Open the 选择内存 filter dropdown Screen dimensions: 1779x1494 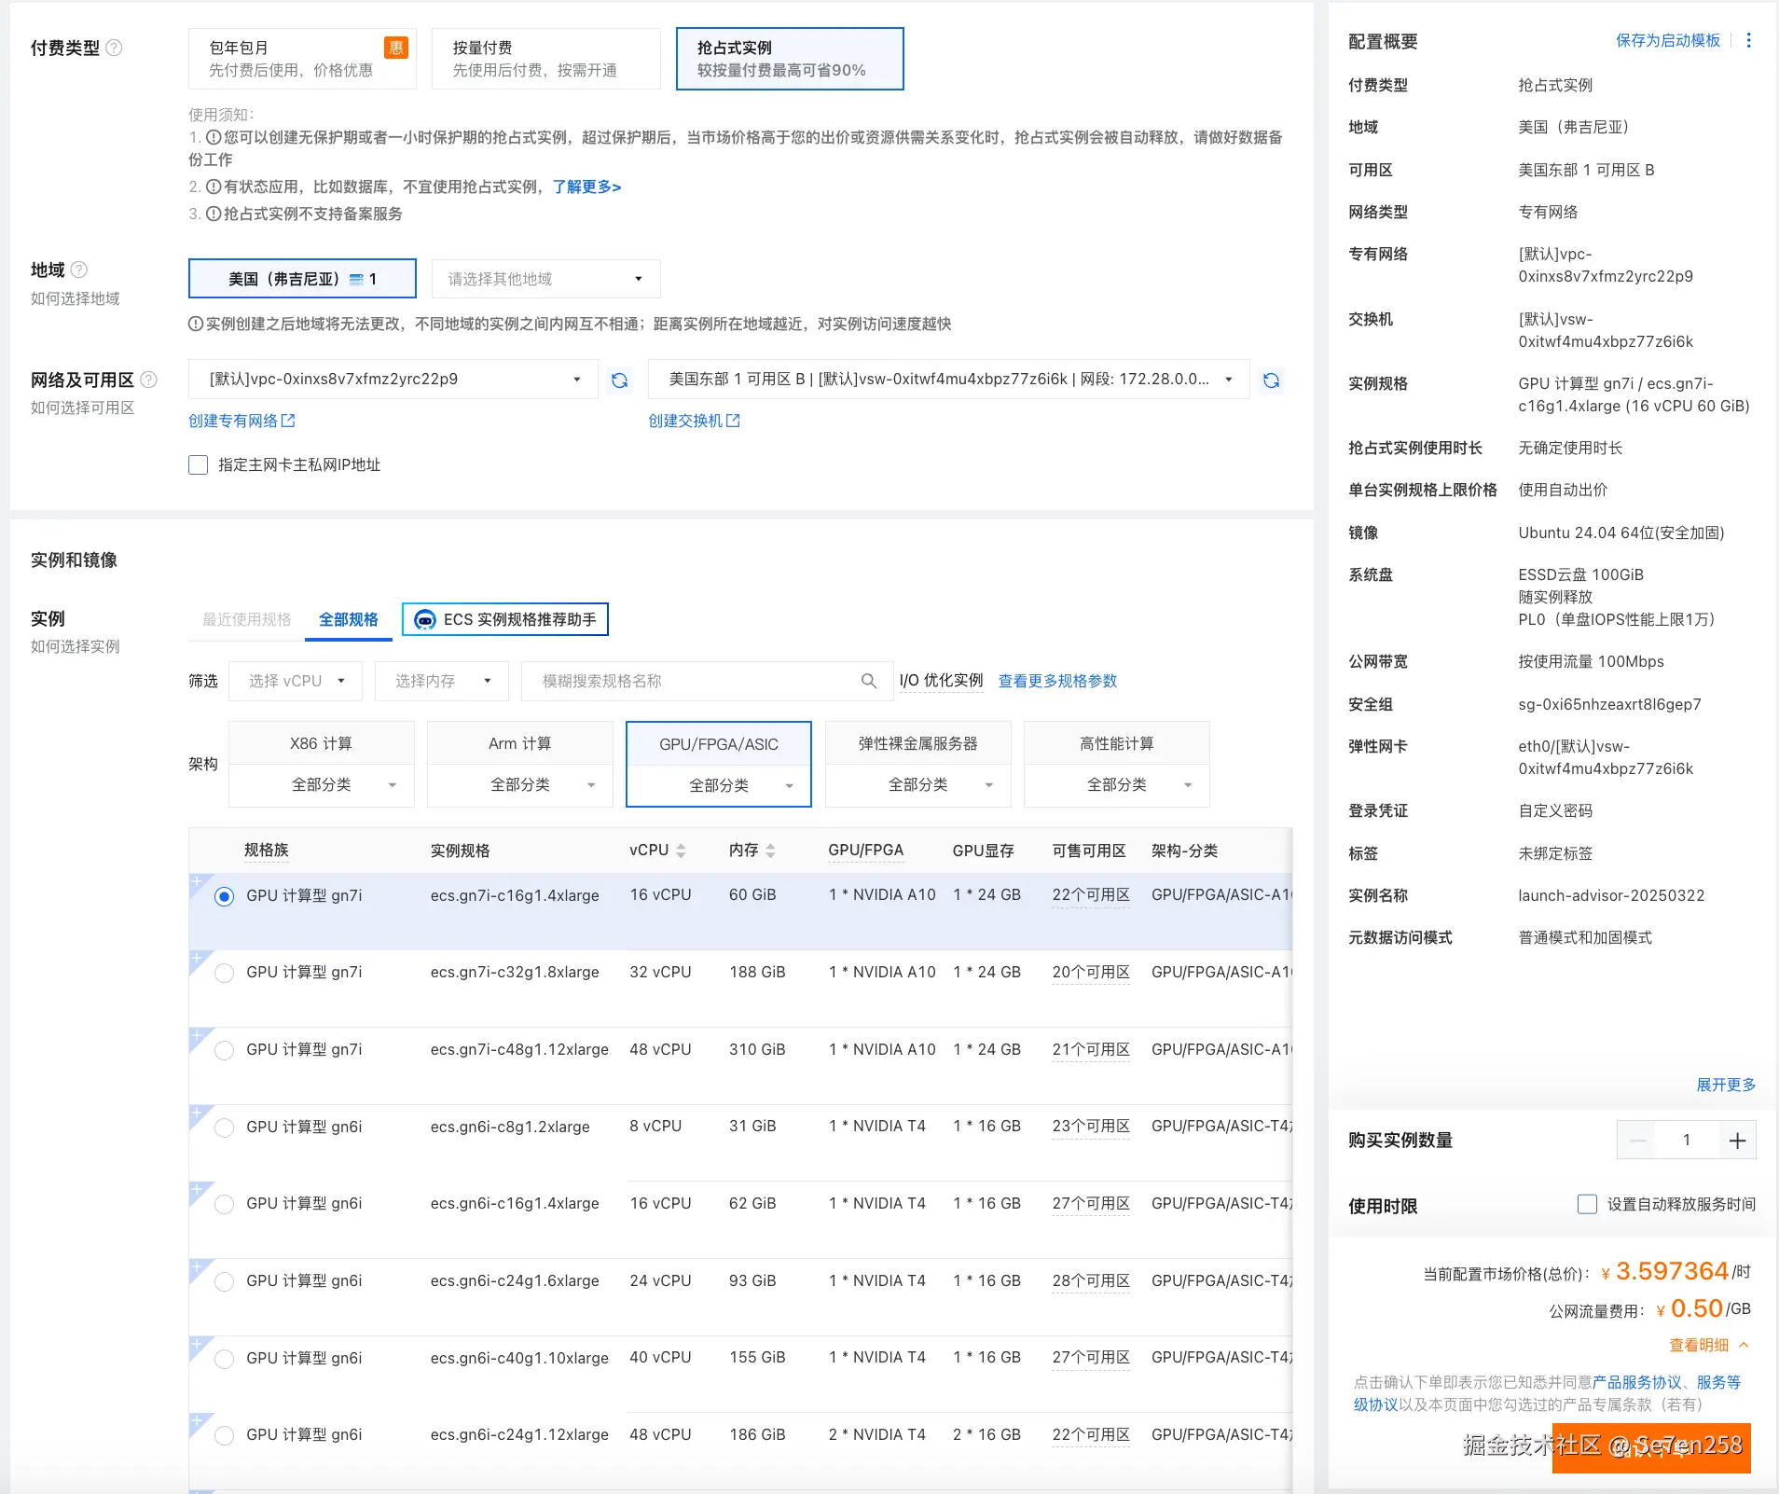(x=442, y=681)
